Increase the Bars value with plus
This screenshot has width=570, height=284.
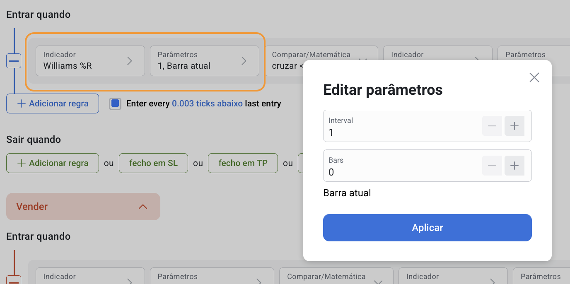[x=514, y=166]
